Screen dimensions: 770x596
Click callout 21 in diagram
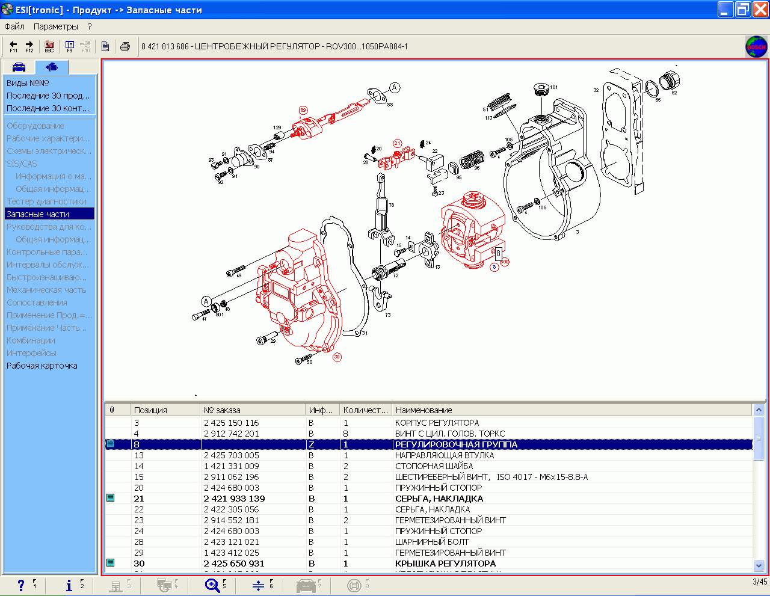click(397, 144)
